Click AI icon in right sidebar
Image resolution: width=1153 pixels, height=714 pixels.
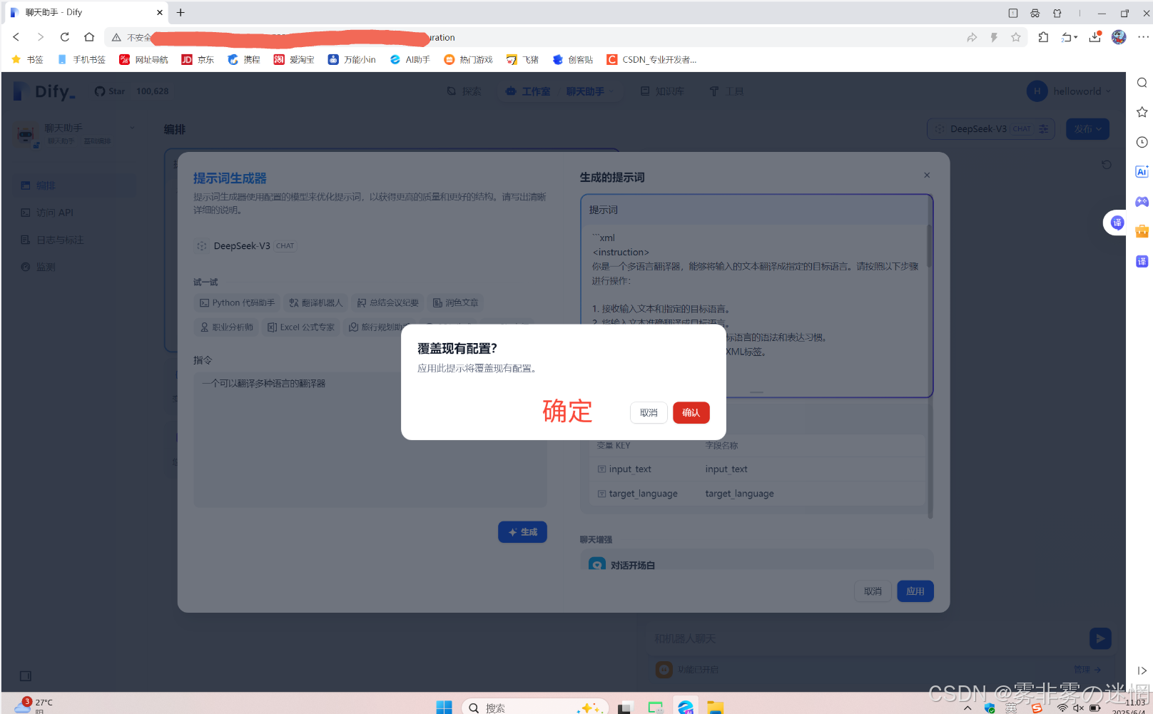tap(1142, 172)
